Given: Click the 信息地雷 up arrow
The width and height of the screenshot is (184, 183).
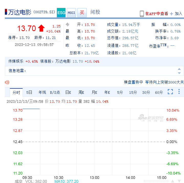Looking at the screenshot, I should point(179,69).
